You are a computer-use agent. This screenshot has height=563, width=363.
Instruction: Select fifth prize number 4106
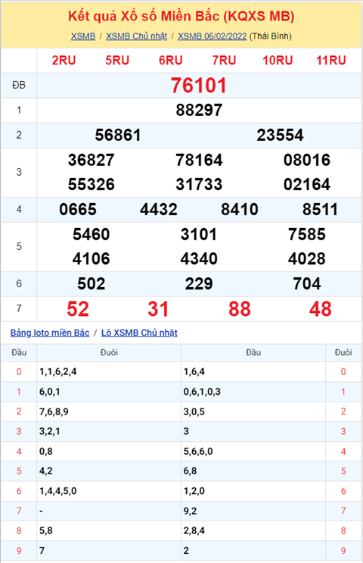coord(92,259)
